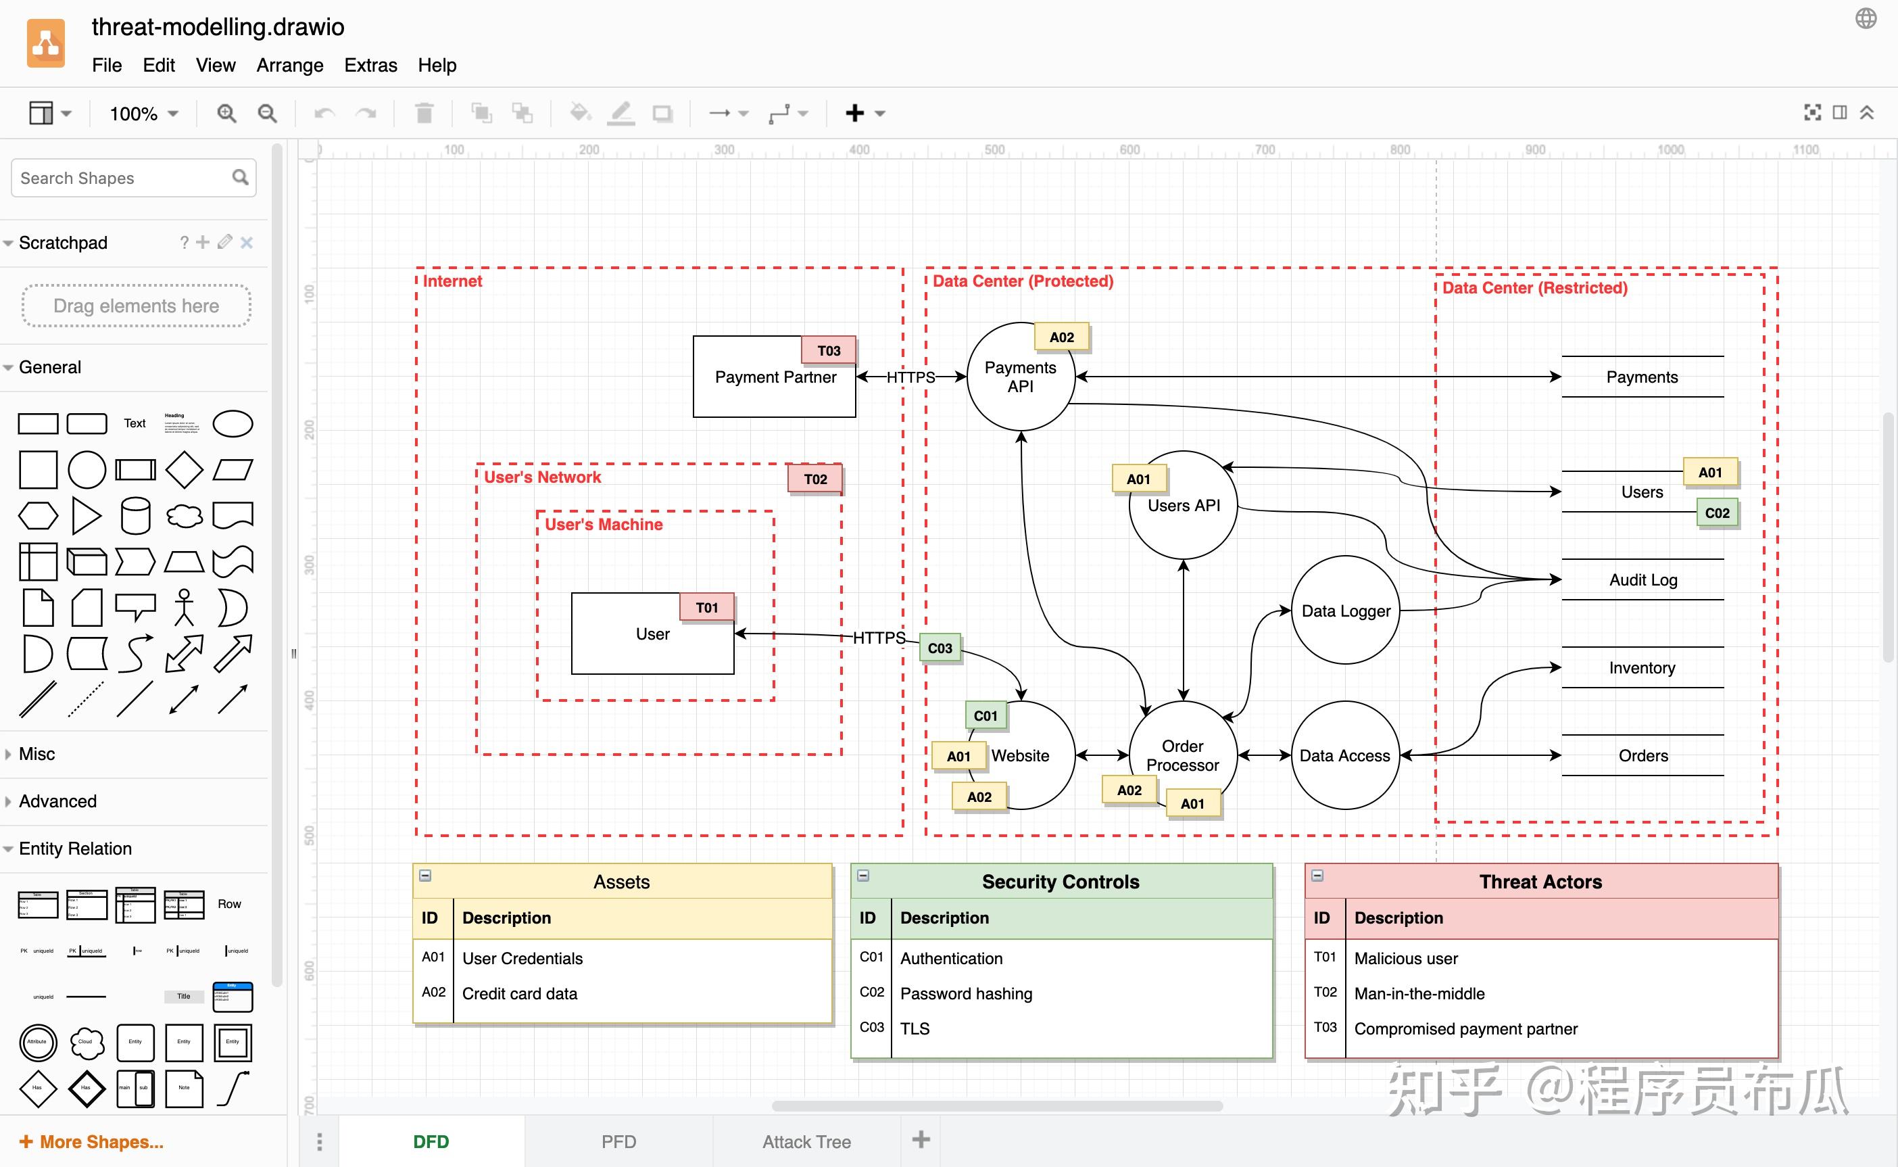Click the fullscreen toggle icon
This screenshot has width=1898, height=1167.
(1812, 113)
